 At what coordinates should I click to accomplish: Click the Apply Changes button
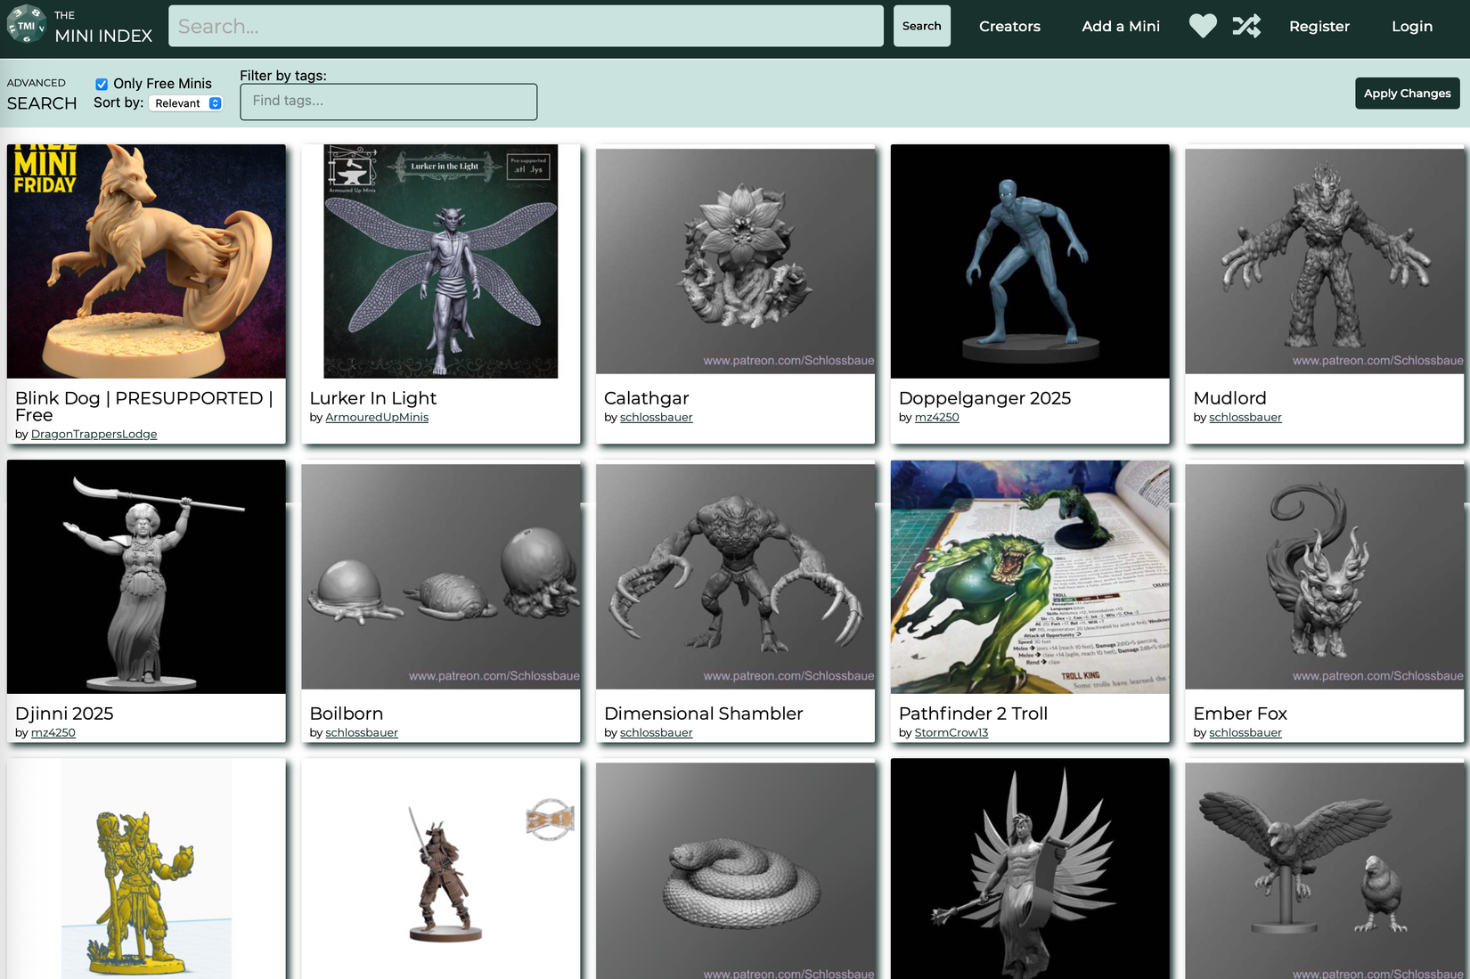click(1407, 93)
